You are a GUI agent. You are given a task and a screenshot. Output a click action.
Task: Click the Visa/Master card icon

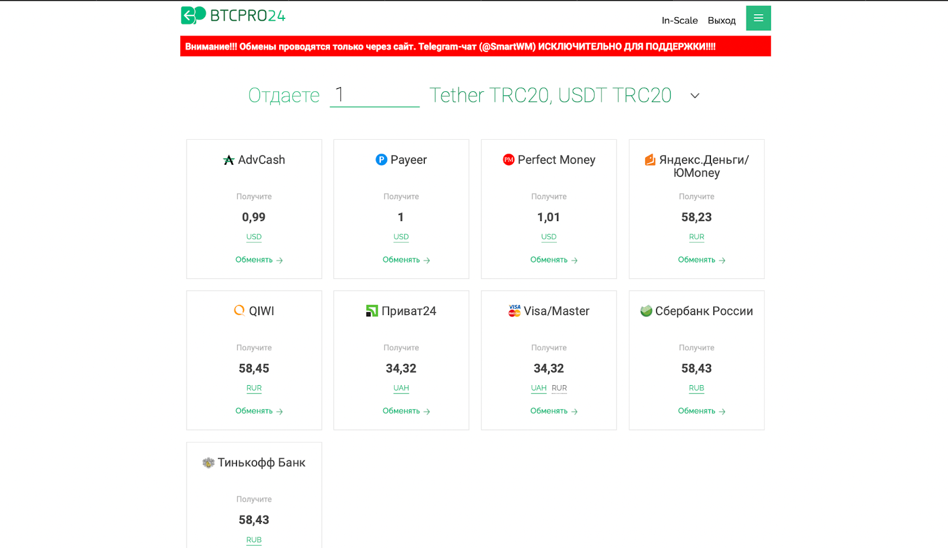tap(514, 311)
